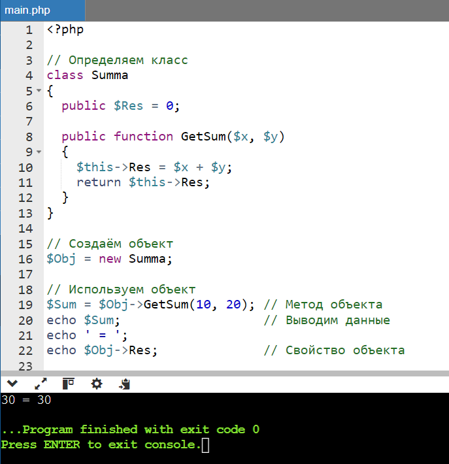
Task: Click '$Sum' on line 19
Action: point(61,305)
